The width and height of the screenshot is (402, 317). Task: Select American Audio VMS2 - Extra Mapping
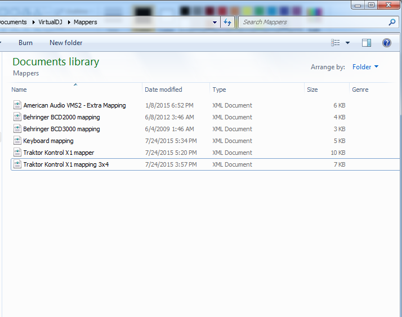click(x=75, y=105)
